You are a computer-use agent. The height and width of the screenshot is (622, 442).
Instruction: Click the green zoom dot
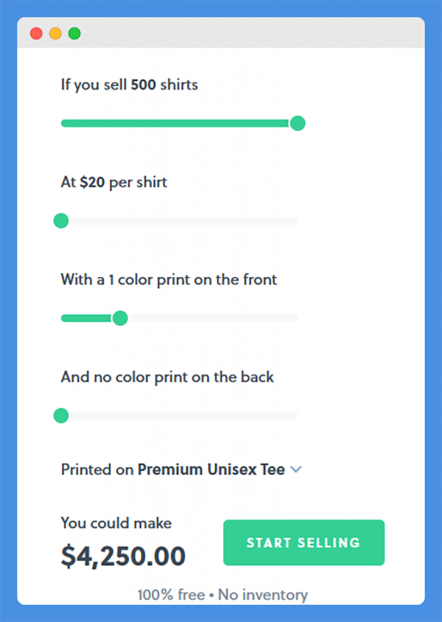(74, 33)
